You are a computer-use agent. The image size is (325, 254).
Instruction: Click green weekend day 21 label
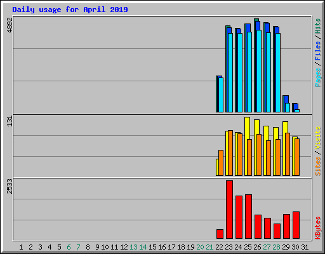coord(209,247)
